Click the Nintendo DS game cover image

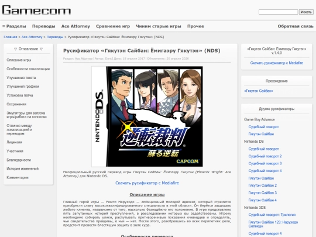tap(147, 116)
